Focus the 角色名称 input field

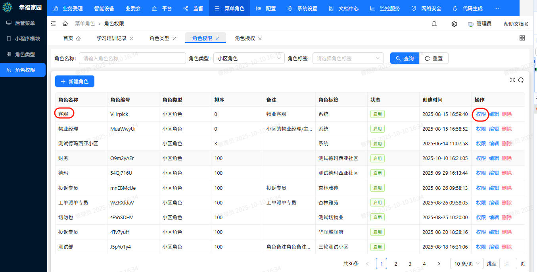(132, 58)
